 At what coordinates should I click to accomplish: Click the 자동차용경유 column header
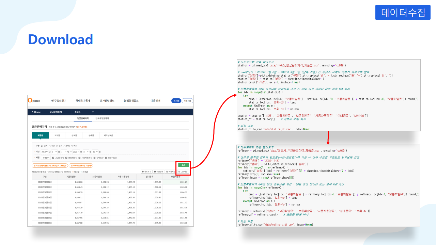click(123, 177)
